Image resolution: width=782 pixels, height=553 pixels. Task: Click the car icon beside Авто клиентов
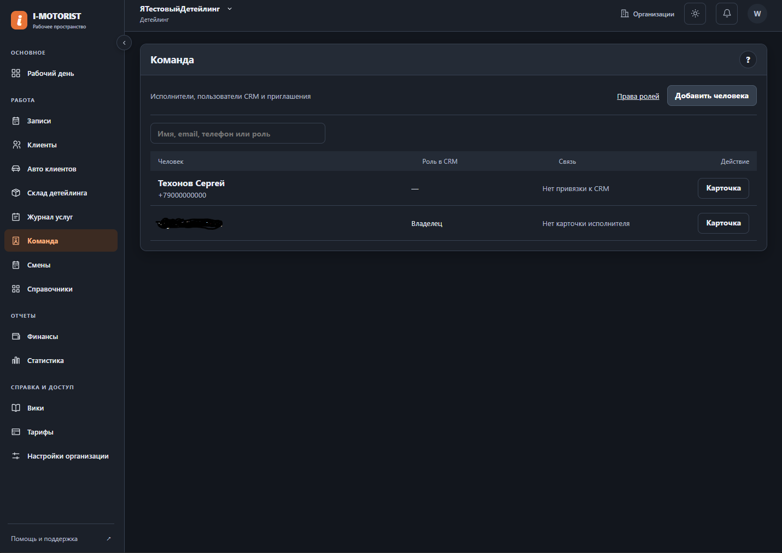[x=16, y=169]
